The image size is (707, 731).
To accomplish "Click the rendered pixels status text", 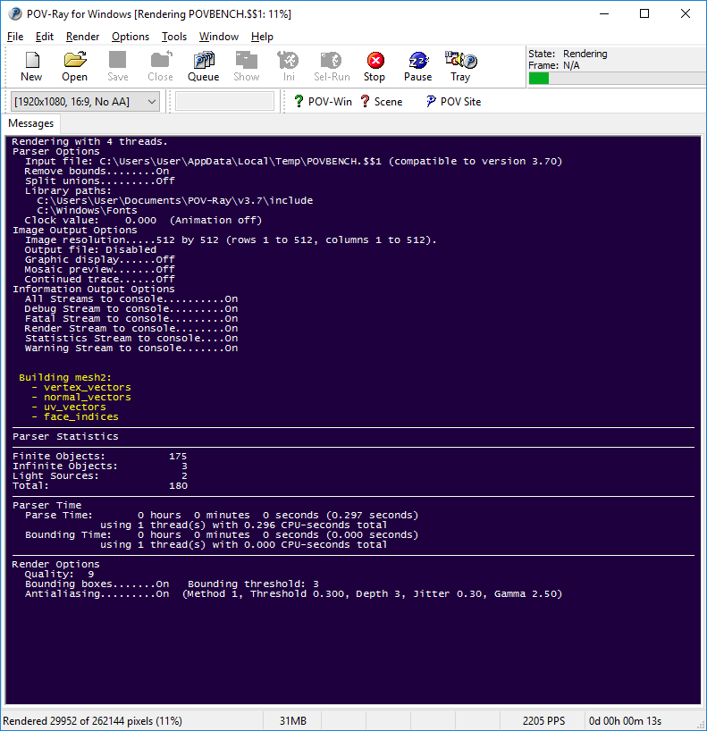I will point(92,721).
